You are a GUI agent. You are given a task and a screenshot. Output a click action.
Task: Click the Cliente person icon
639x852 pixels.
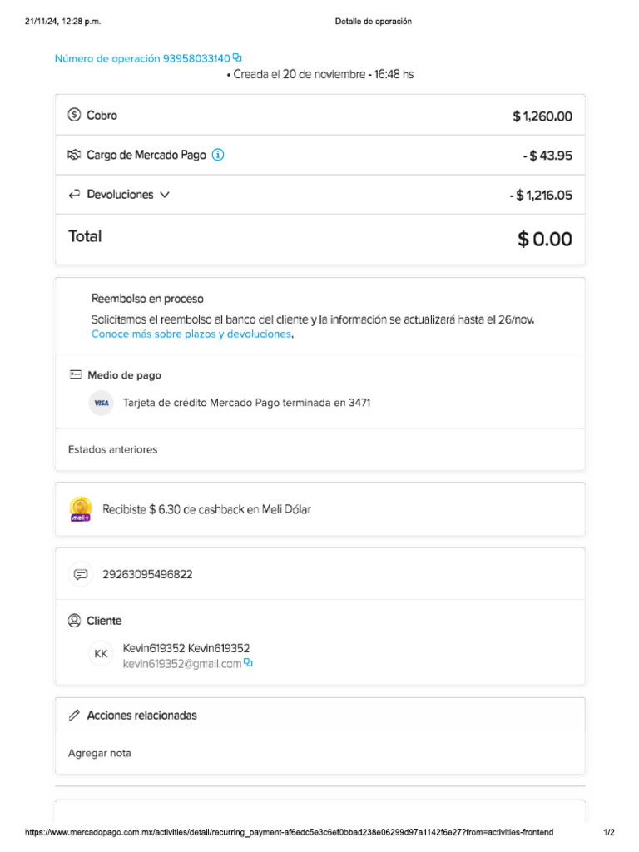74,621
